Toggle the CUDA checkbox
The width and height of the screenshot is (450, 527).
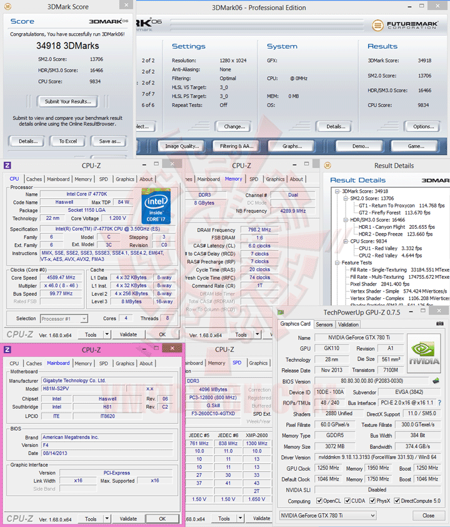[347, 501]
